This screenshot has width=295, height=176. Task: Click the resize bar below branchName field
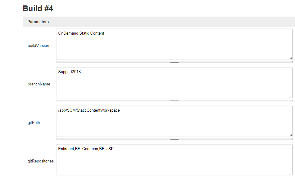tap(174, 100)
